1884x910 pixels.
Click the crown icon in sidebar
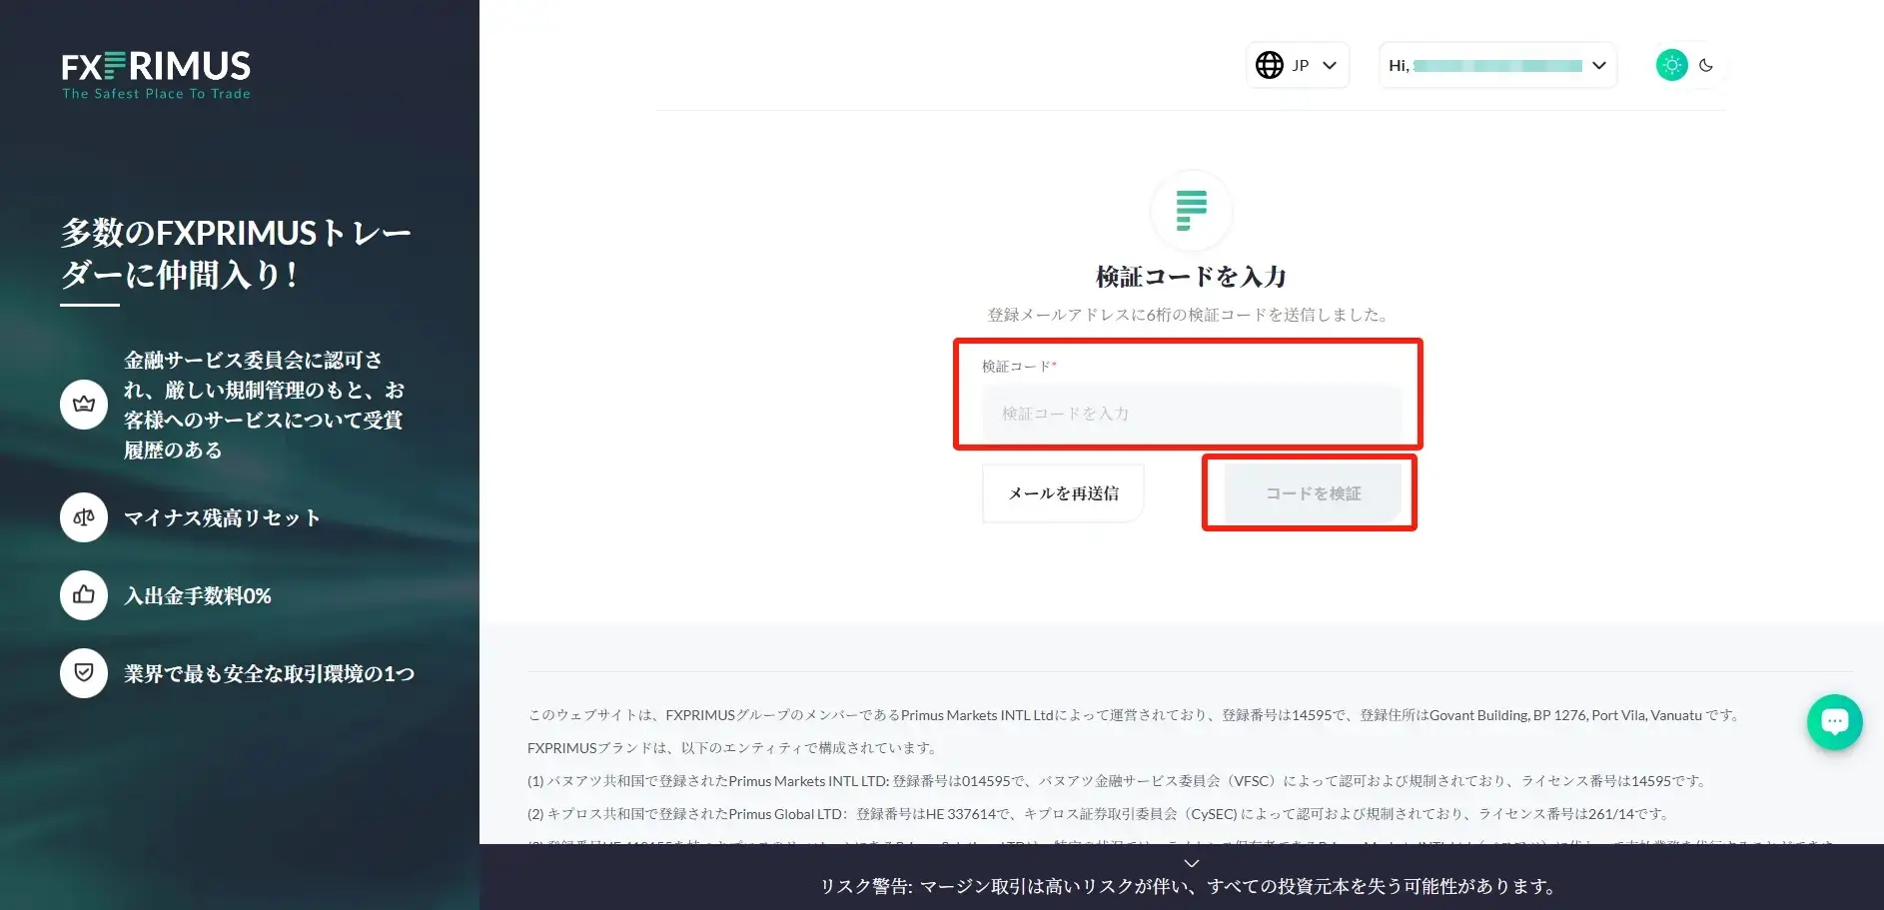click(x=84, y=405)
